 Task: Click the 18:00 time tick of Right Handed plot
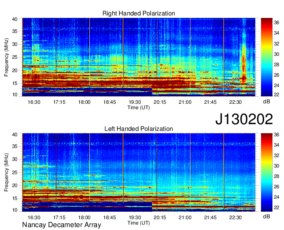84,102
